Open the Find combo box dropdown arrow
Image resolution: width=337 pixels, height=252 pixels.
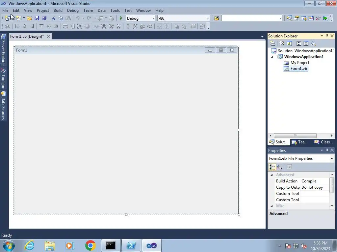pos(280,18)
